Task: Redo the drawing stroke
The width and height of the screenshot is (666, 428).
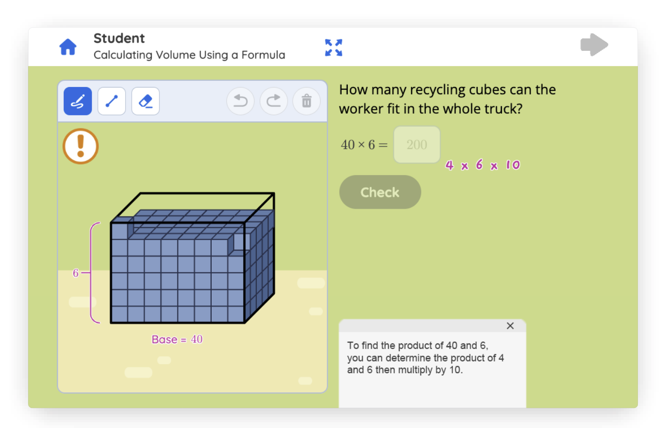Action: 274,101
